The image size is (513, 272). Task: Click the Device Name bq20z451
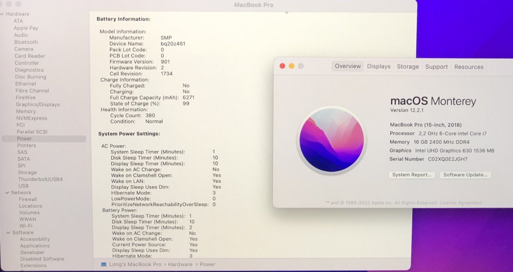pyautogui.click(x=173, y=44)
